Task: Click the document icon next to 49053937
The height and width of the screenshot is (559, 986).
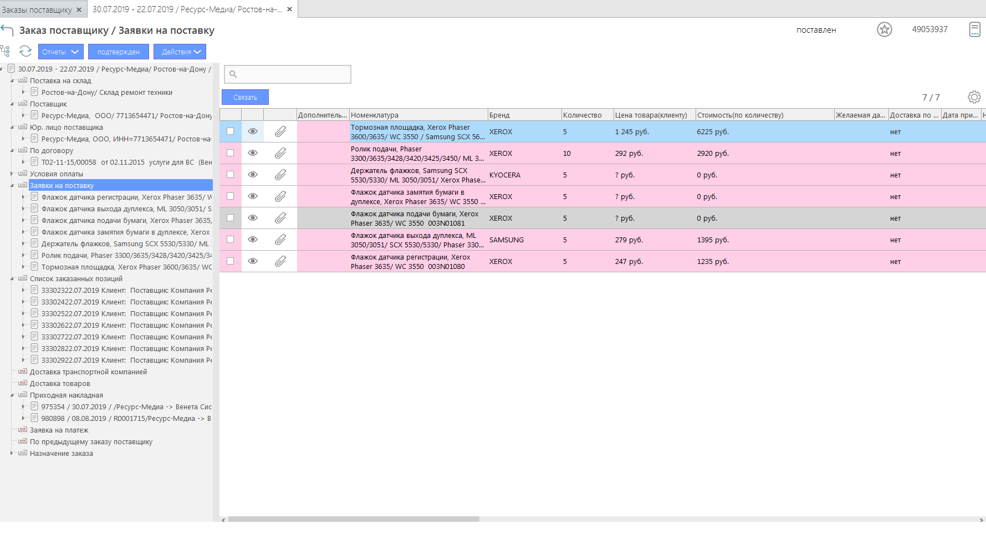Action: (974, 29)
